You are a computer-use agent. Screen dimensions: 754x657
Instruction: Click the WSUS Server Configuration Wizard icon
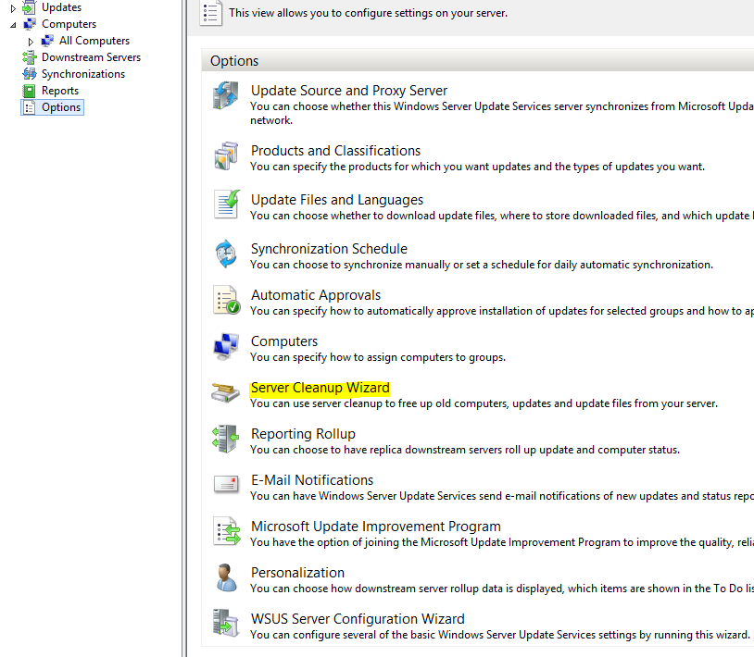225,623
